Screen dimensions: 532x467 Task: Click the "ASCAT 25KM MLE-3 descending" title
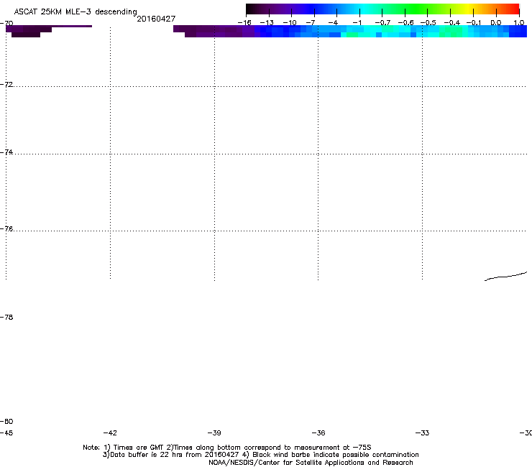coord(75,12)
